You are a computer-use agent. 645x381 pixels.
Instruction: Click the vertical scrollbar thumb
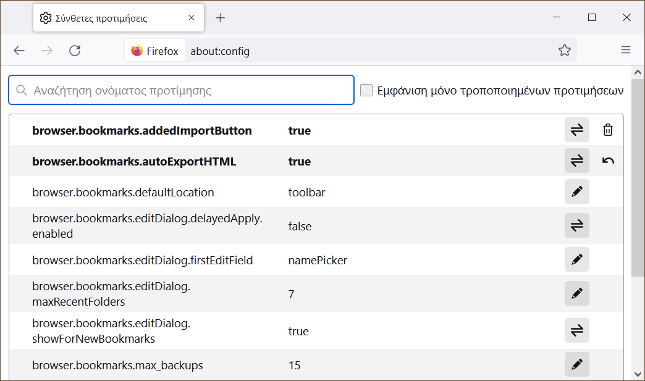(638, 178)
